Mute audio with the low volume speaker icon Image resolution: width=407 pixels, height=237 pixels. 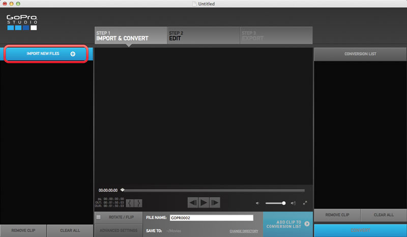257,203
